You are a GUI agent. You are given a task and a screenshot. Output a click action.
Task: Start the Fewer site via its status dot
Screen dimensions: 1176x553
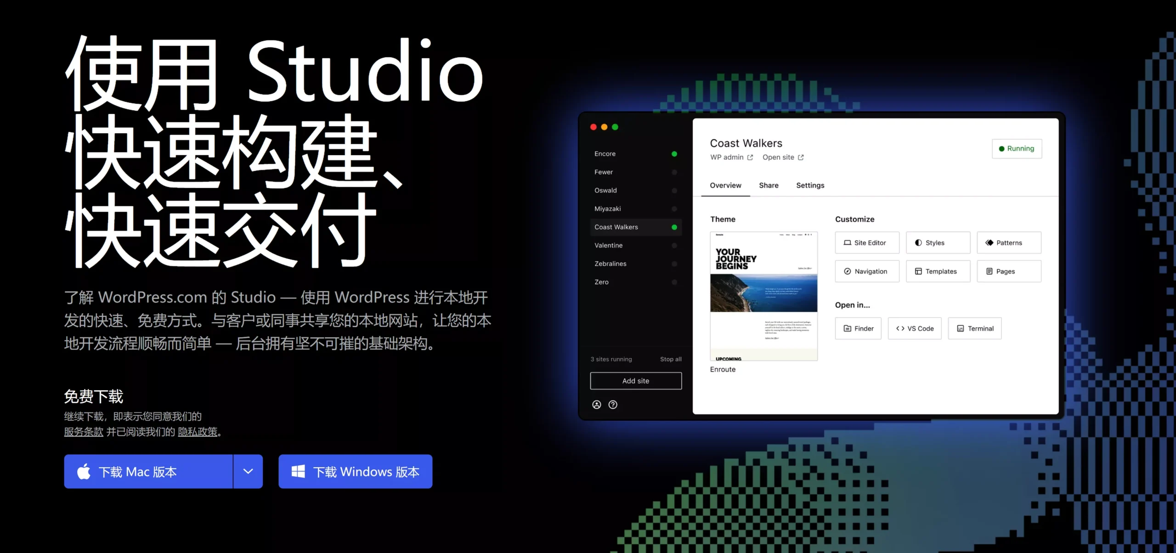click(674, 172)
